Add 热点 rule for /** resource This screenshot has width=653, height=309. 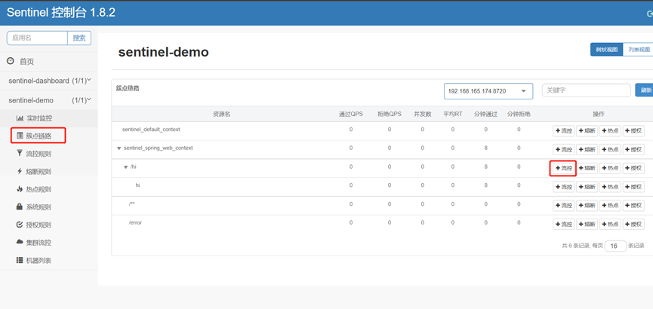[610, 205]
